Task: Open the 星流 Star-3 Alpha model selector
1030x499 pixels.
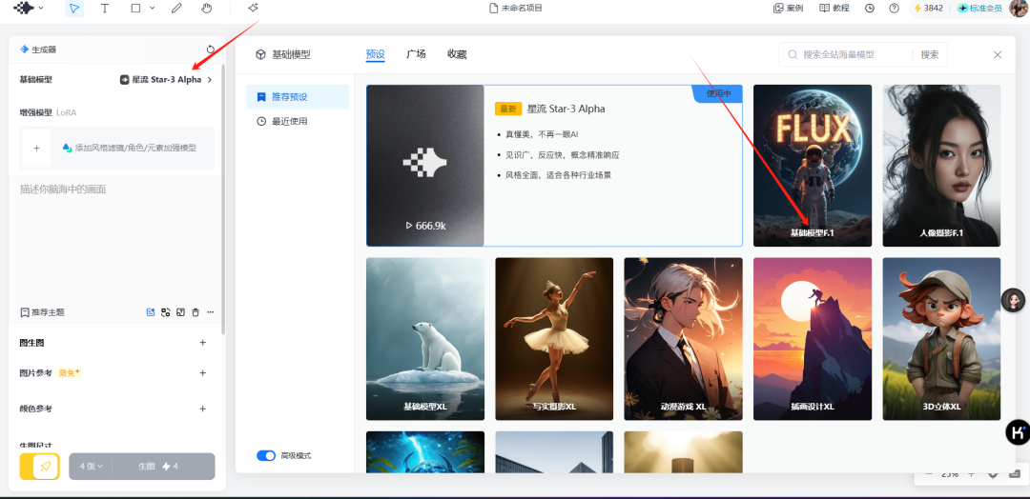Action: [x=166, y=80]
